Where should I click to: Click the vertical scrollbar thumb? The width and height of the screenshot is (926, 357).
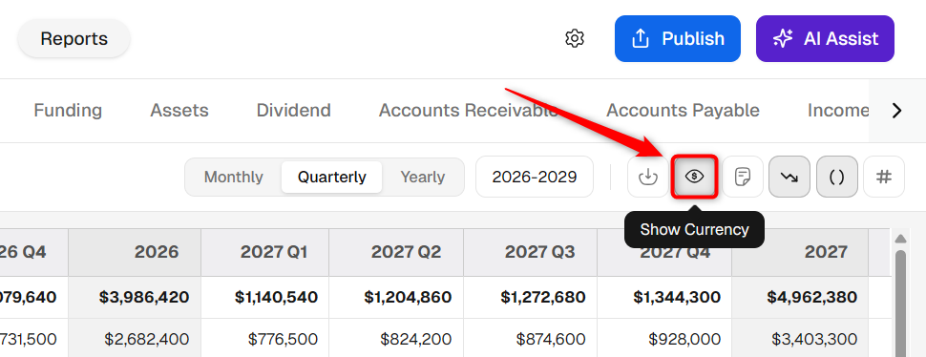[900, 304]
